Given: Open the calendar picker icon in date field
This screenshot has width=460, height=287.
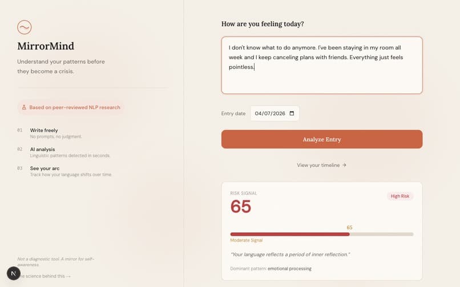Looking at the screenshot, I should pyautogui.click(x=292, y=113).
